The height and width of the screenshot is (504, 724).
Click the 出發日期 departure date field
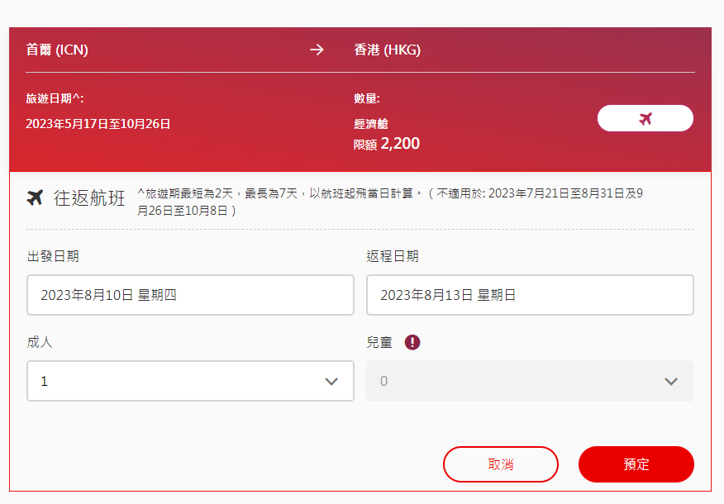pyautogui.click(x=190, y=295)
